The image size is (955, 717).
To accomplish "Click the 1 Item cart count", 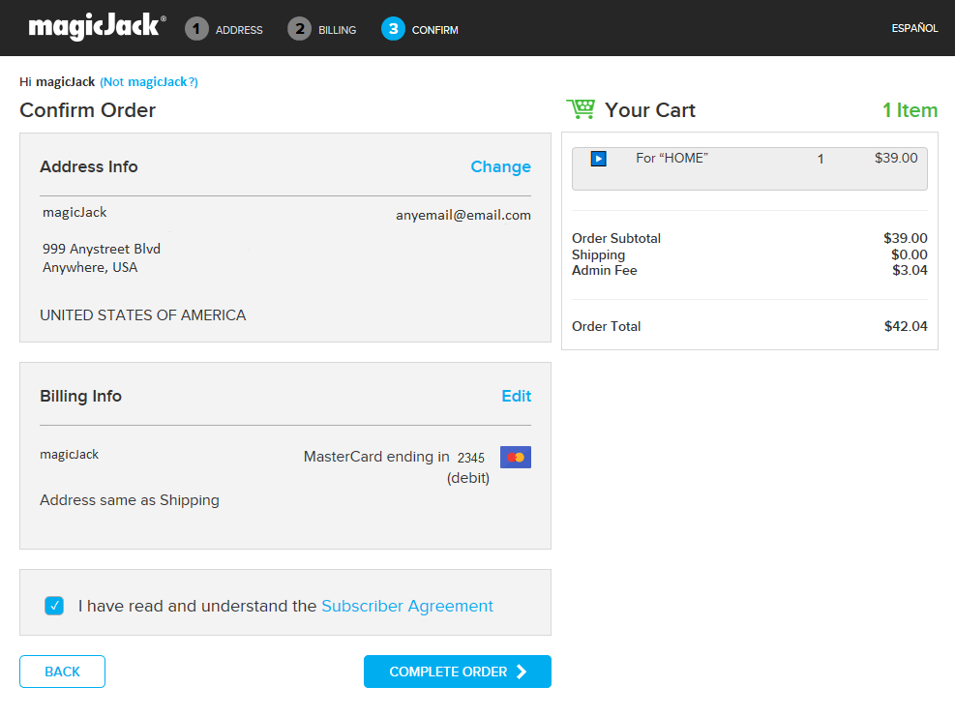I will [x=910, y=110].
